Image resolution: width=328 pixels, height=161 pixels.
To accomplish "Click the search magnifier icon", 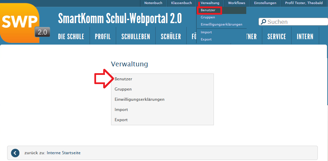I will [x=263, y=22].
